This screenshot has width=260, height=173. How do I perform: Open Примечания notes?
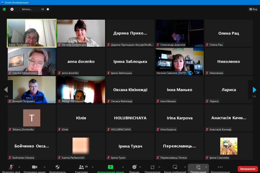[x=198, y=168]
